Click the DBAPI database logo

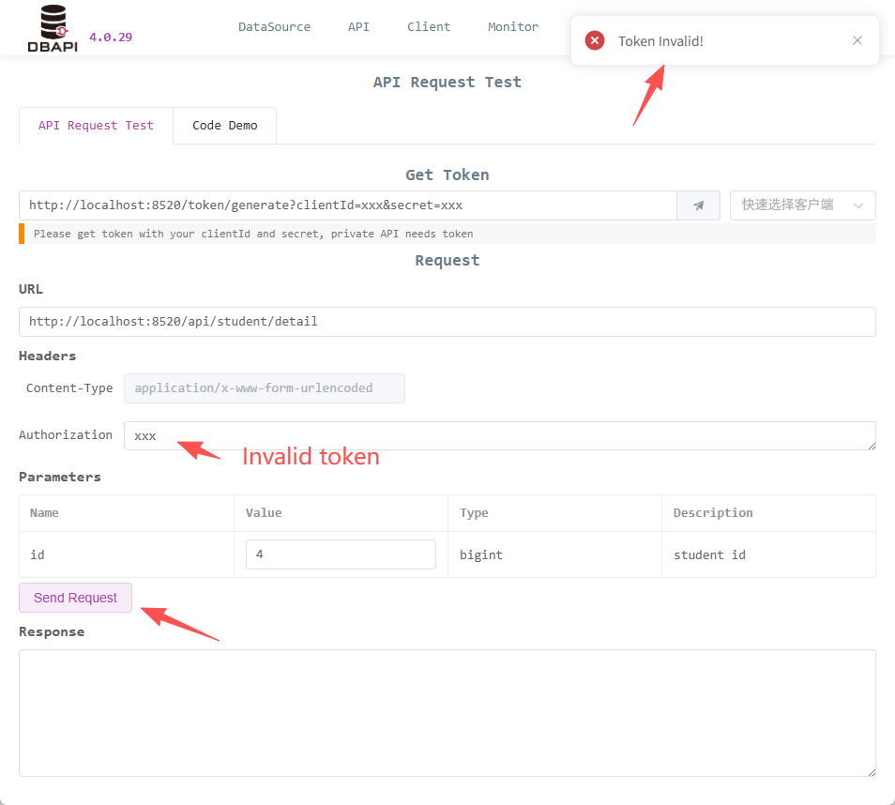point(53,27)
